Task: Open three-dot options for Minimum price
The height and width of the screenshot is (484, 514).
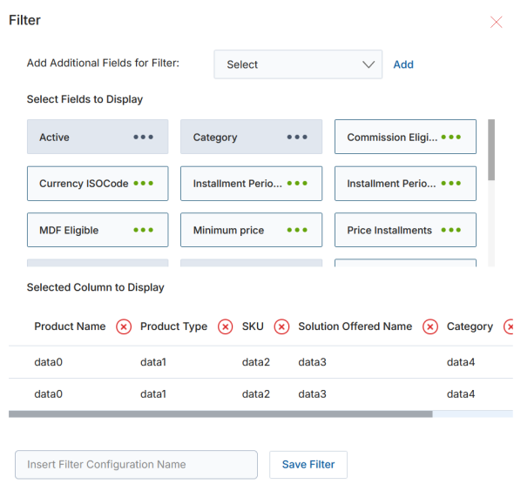Action: 297,230
